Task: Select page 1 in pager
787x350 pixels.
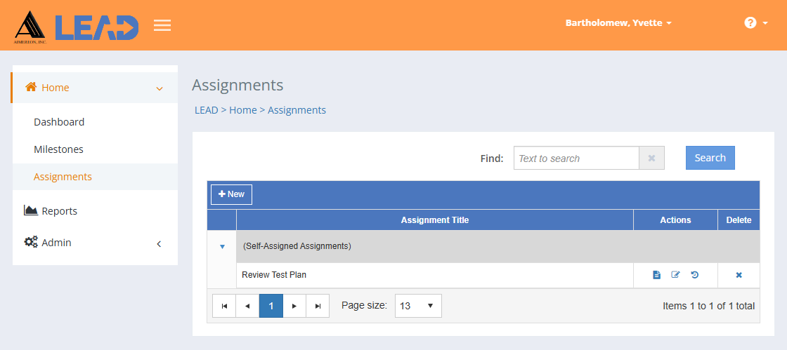Action: (271, 306)
